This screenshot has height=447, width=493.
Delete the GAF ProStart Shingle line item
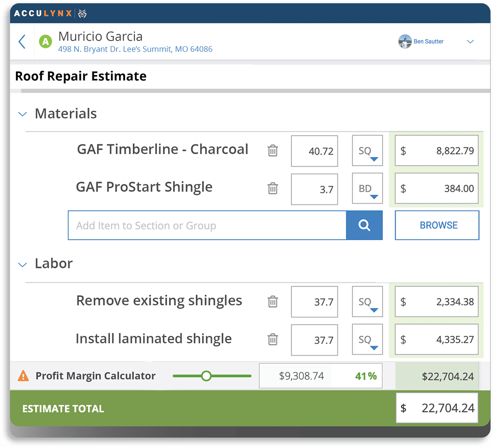point(273,189)
